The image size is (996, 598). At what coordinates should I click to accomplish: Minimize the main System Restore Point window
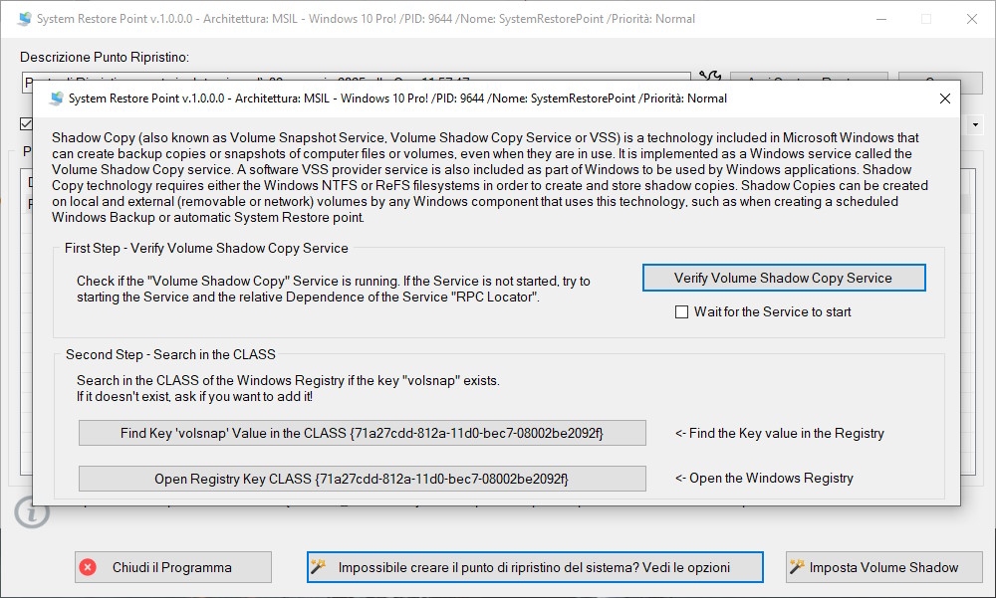[x=881, y=19]
